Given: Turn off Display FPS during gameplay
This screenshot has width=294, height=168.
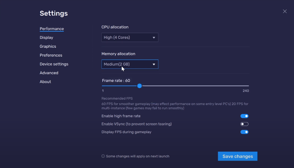Looking at the screenshot, I should [x=244, y=132].
